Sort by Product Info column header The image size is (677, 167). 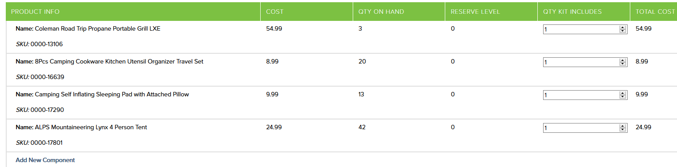[x=35, y=12]
